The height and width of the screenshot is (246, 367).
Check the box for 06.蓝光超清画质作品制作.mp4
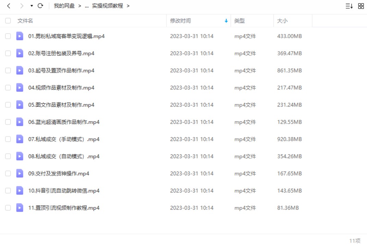pos(8,122)
